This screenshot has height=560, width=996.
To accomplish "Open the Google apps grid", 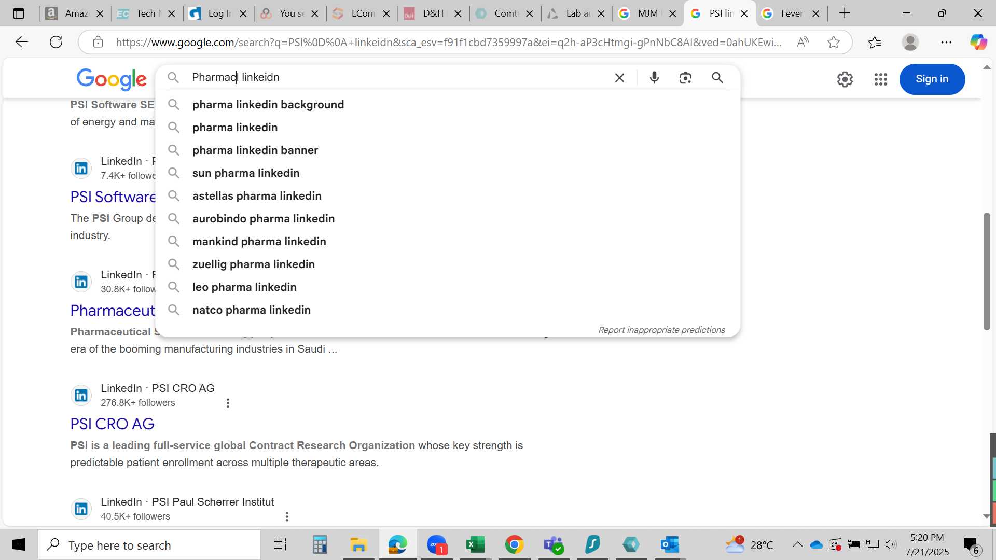I will pyautogui.click(x=881, y=79).
